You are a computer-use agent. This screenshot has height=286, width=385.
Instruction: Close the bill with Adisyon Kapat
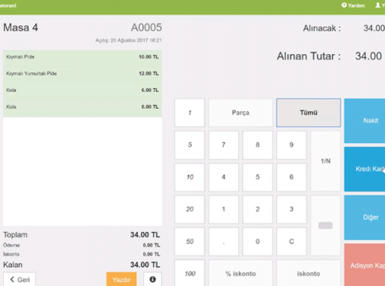[364, 265]
